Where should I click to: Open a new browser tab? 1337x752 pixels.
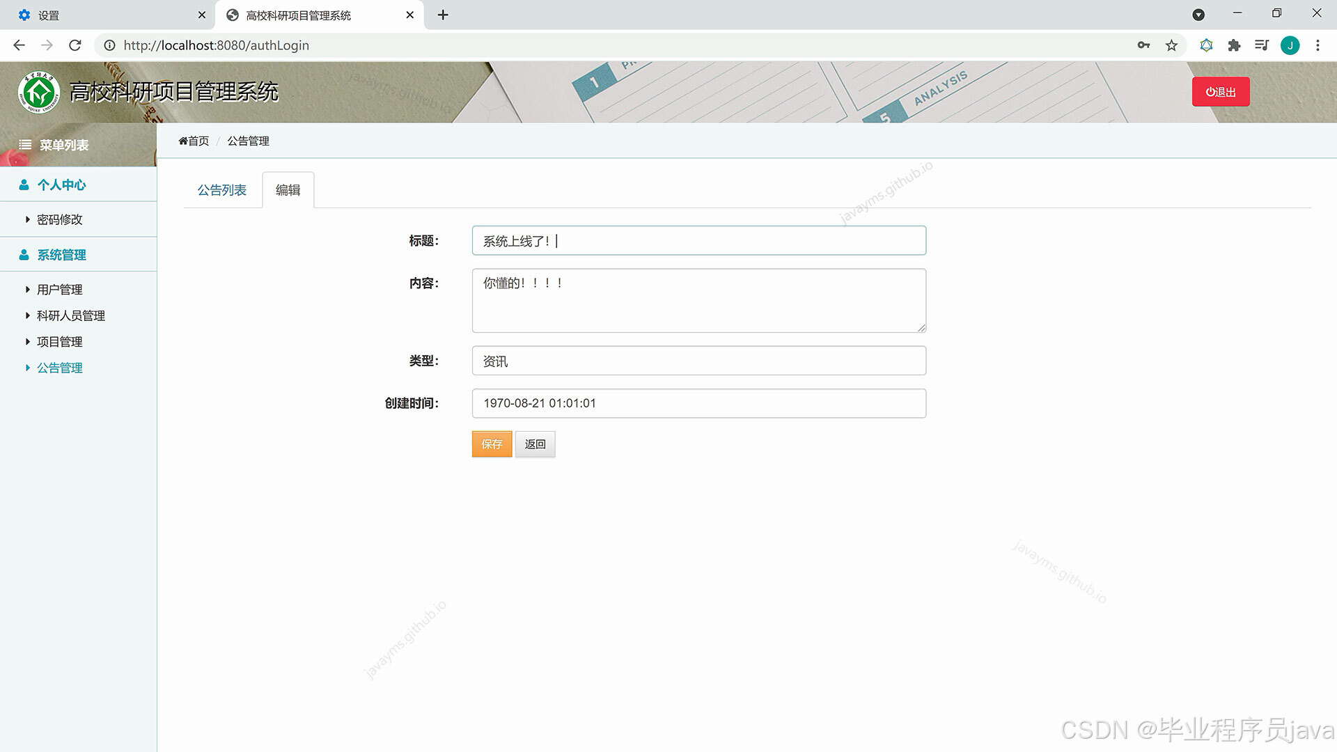443,15
